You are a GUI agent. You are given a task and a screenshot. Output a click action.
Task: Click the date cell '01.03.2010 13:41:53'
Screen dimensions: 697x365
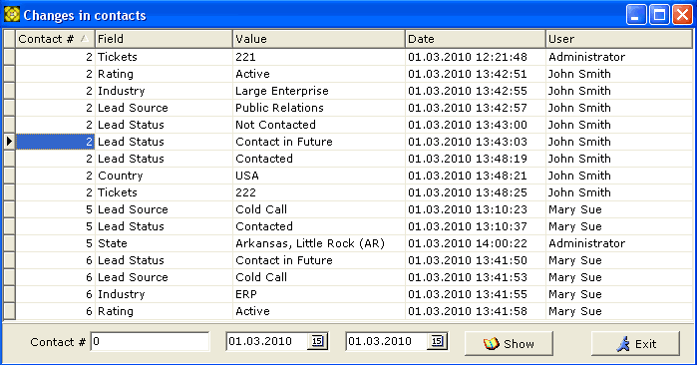(x=476, y=277)
